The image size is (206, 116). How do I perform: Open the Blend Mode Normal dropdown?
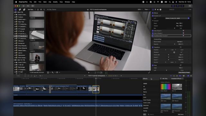(180, 42)
